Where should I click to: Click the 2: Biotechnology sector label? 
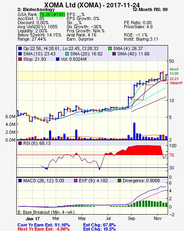pyautogui.click(x=36, y=9)
